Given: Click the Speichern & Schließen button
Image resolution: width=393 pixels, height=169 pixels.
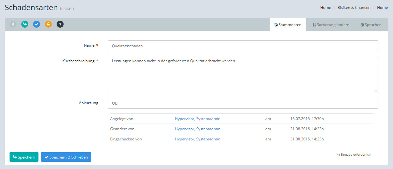Looking at the screenshot, I should (66, 157).
